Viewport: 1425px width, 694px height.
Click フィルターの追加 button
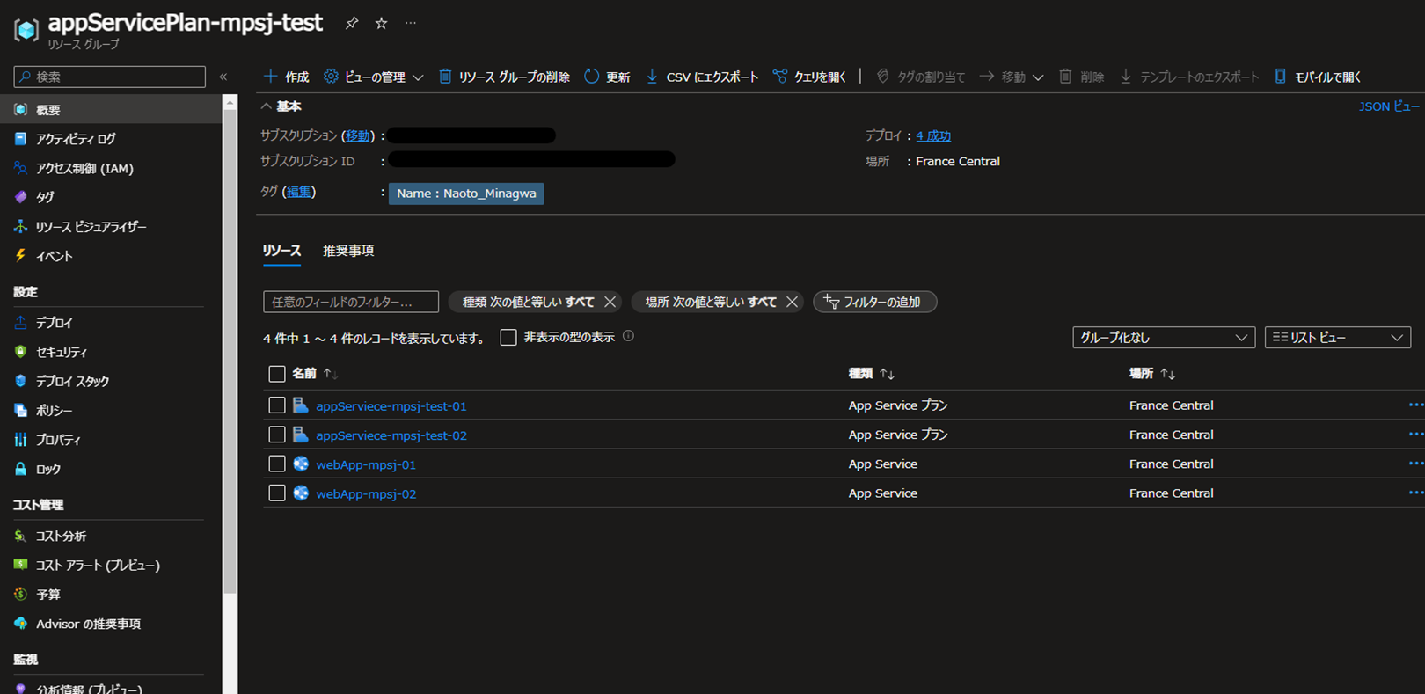[874, 302]
